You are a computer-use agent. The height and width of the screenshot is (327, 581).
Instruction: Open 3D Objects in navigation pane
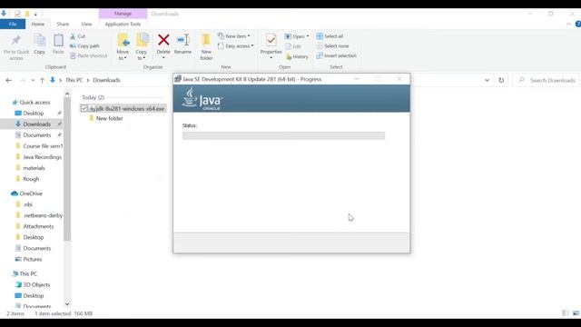[36, 284]
